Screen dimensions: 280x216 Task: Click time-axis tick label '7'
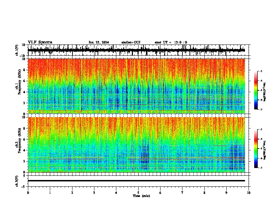(182, 193)
